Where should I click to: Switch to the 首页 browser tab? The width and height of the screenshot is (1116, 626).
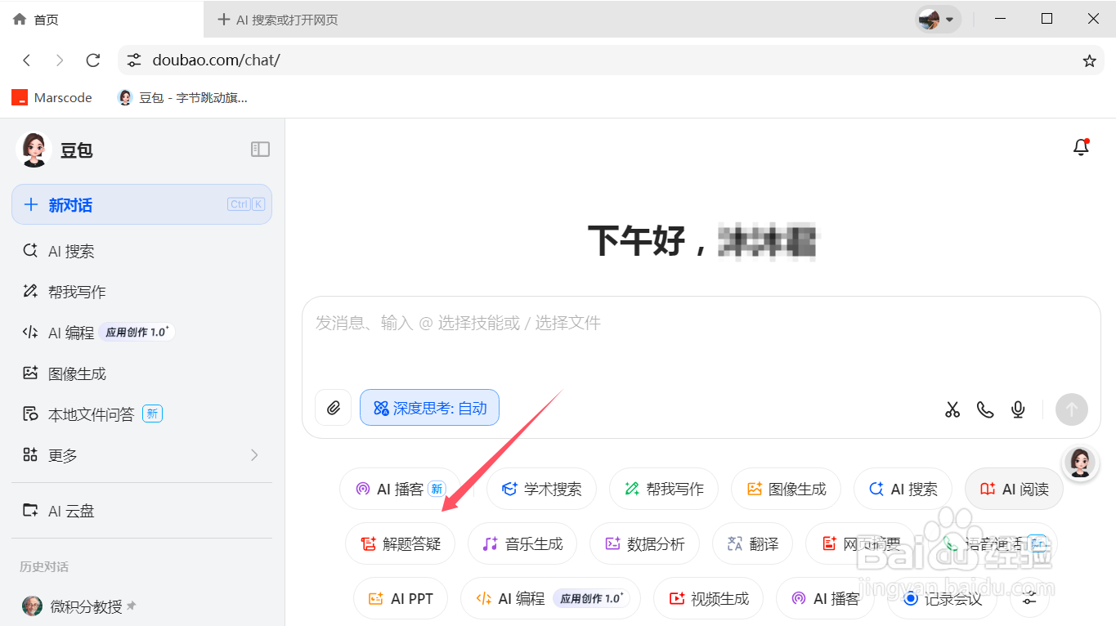102,19
